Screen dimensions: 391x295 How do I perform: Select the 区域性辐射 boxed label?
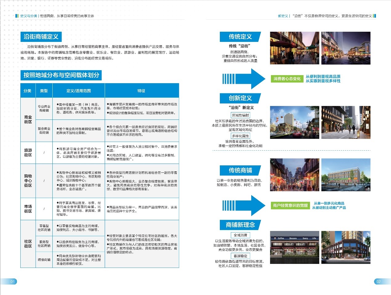[240, 115]
